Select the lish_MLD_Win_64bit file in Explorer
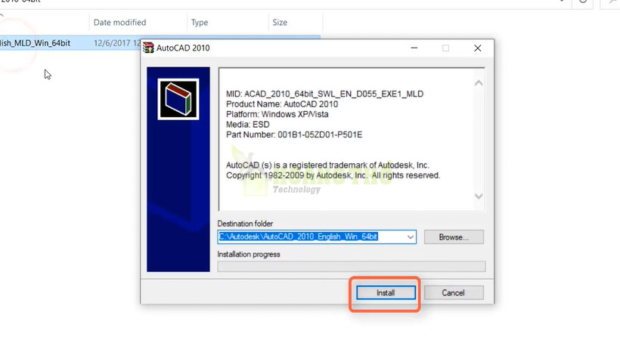Viewport: 620px width, 340px height. click(x=36, y=43)
